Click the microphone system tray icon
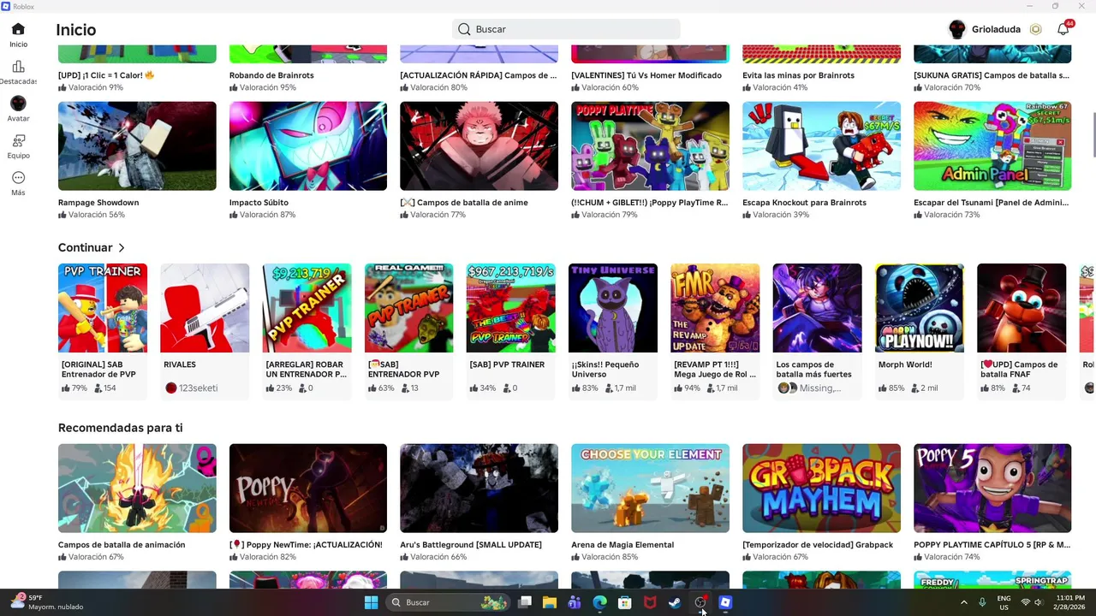Viewport: 1096px width, 616px height. click(x=982, y=602)
